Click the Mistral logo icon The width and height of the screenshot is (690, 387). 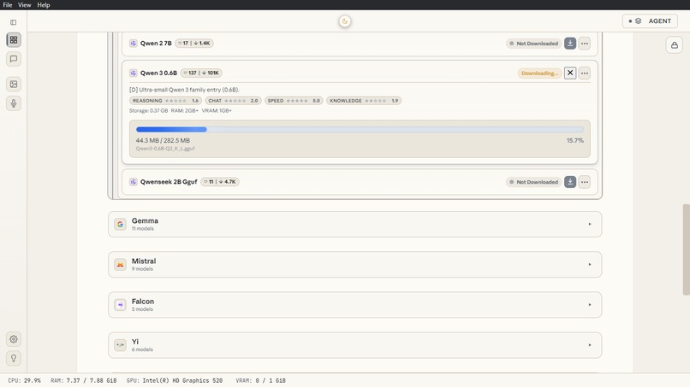[x=120, y=265]
